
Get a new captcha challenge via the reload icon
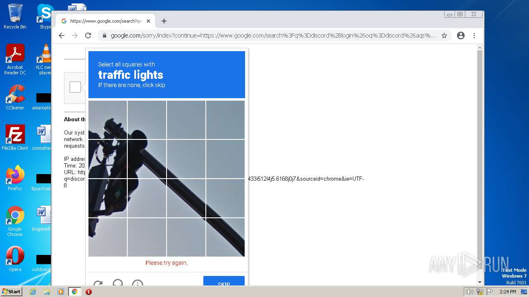(x=98, y=284)
